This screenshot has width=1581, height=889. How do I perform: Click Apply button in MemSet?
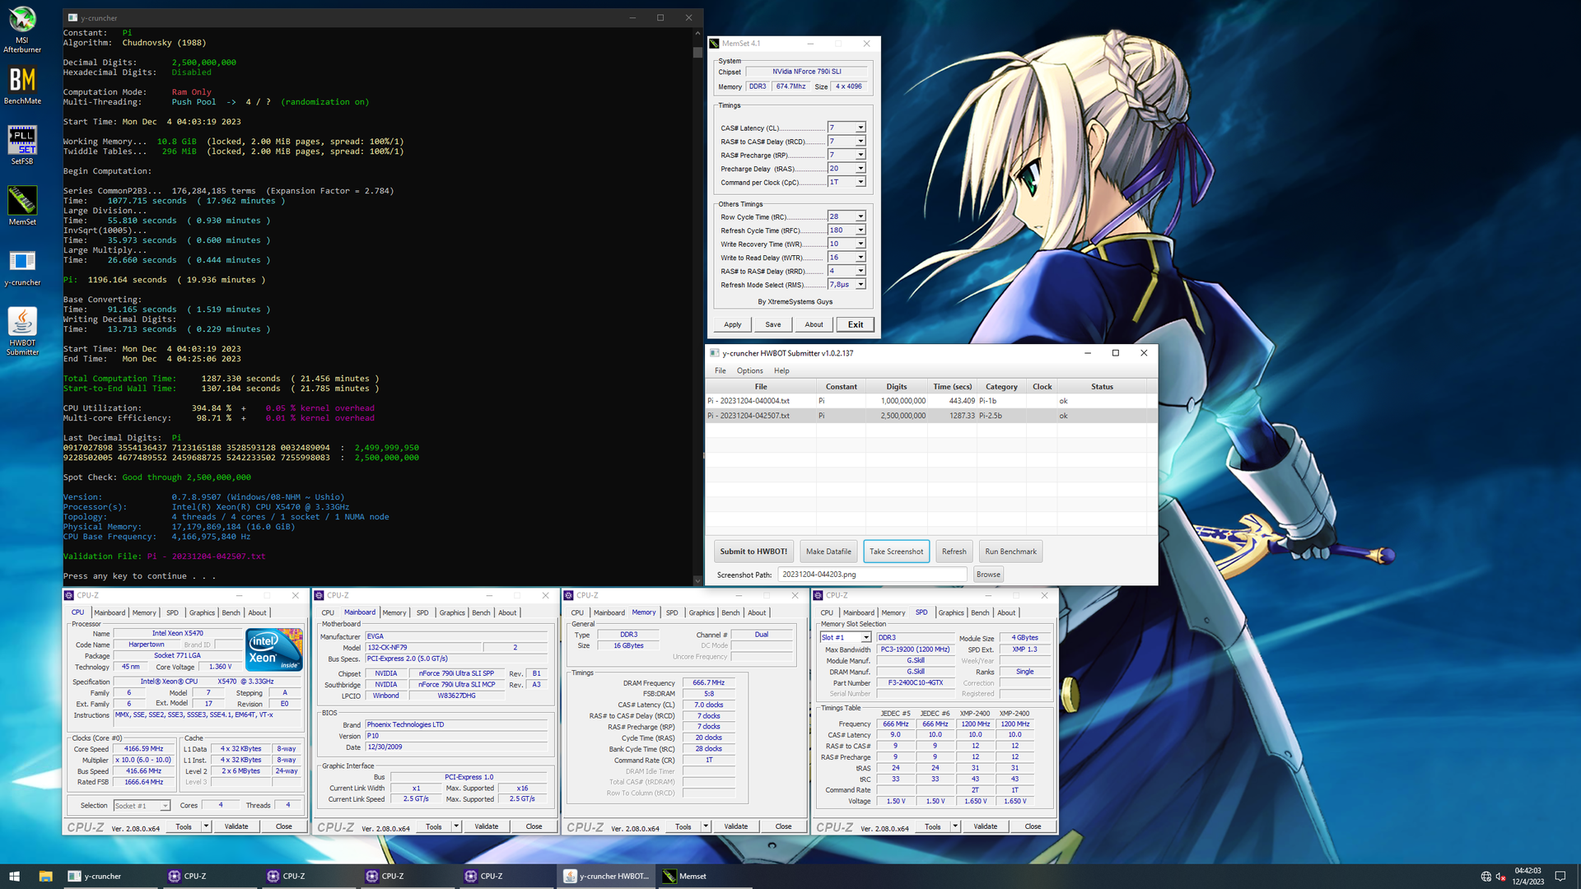click(733, 324)
